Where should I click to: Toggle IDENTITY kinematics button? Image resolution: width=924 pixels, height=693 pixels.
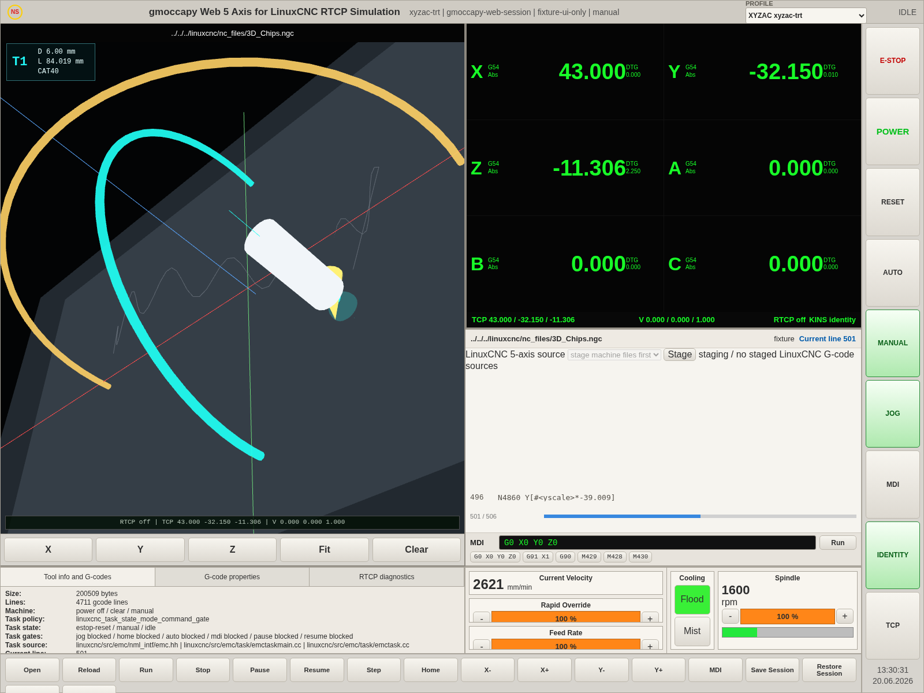892,555
